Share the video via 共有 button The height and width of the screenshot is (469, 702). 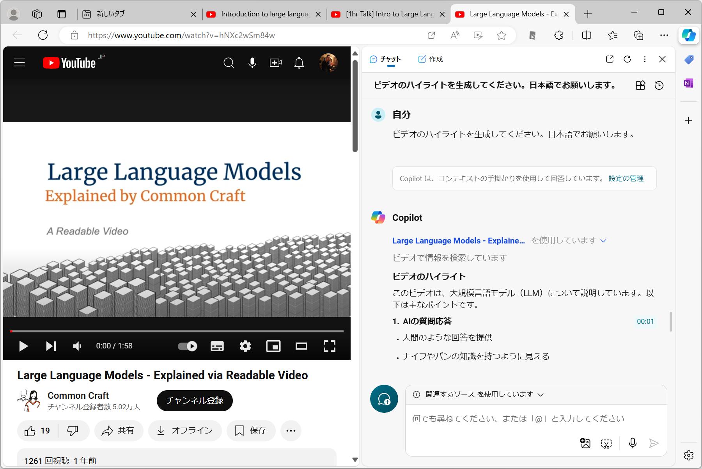coord(119,431)
